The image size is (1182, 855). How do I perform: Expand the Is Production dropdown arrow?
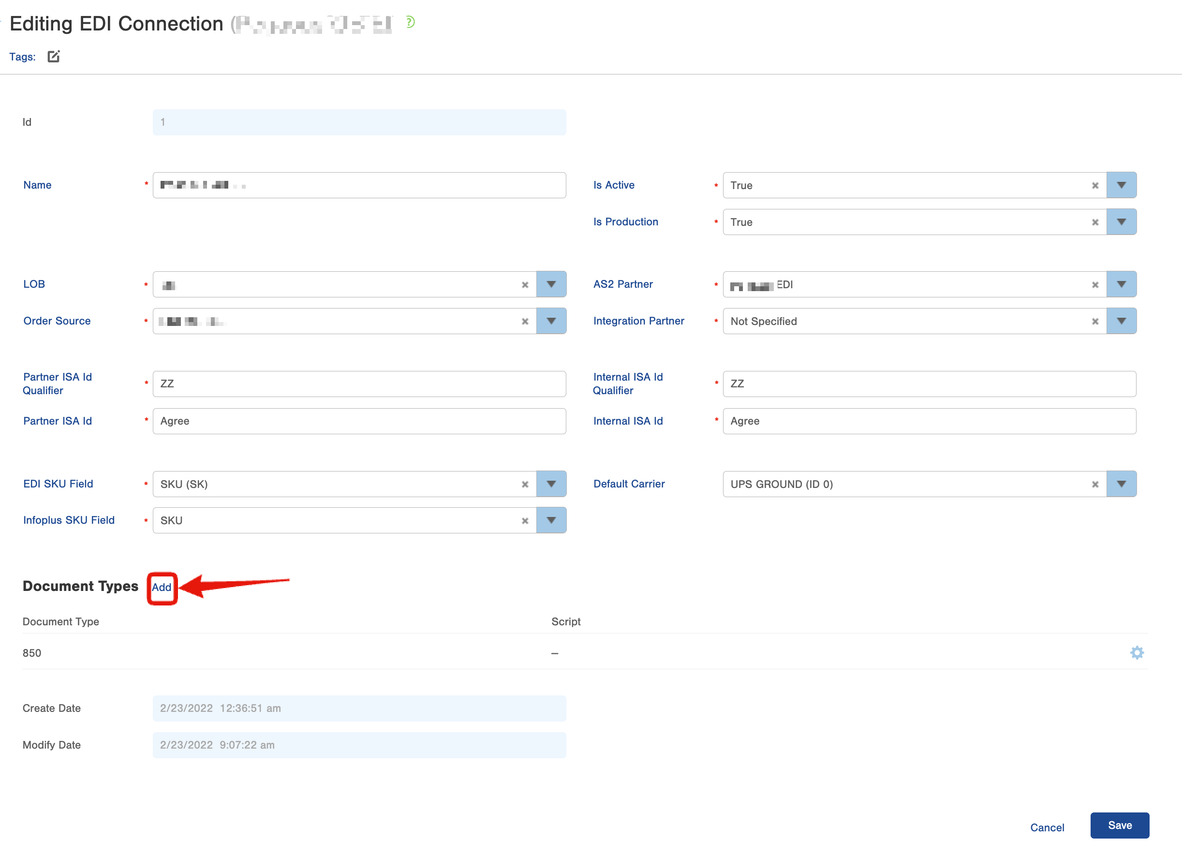click(x=1121, y=222)
